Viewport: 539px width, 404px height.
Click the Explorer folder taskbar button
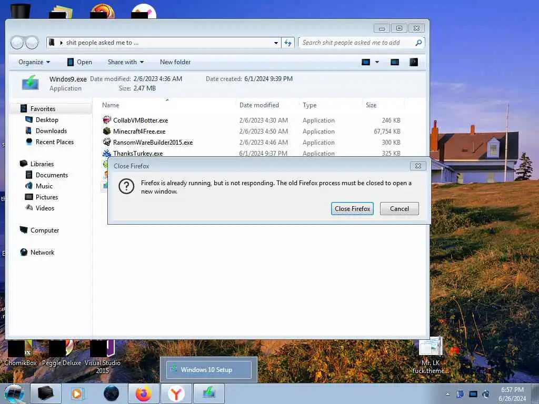(45, 393)
